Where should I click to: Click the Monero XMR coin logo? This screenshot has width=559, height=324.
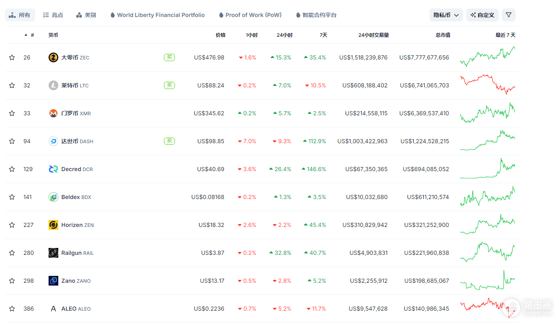(x=53, y=113)
